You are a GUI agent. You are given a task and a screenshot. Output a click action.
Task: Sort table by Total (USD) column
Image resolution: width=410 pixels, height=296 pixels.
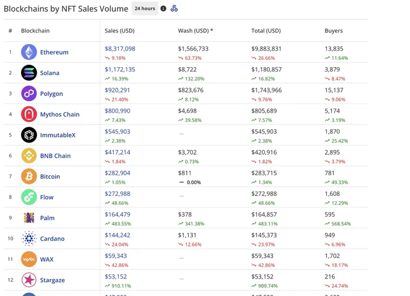pyautogui.click(x=266, y=31)
